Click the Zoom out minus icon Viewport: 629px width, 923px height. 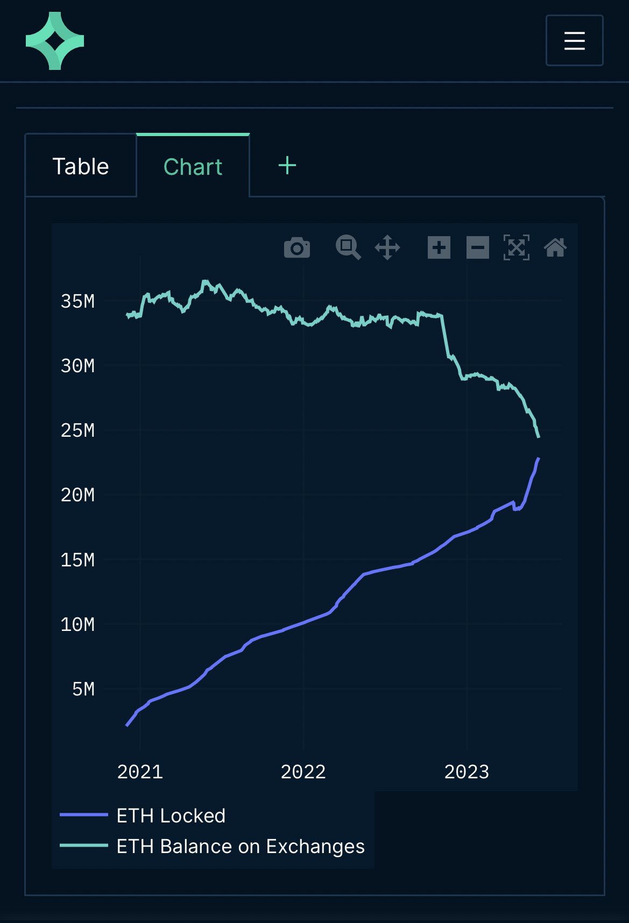(x=478, y=247)
